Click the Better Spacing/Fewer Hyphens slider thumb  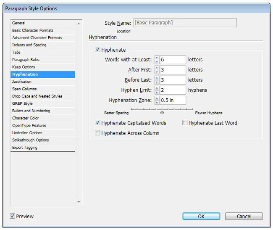pos(162,112)
